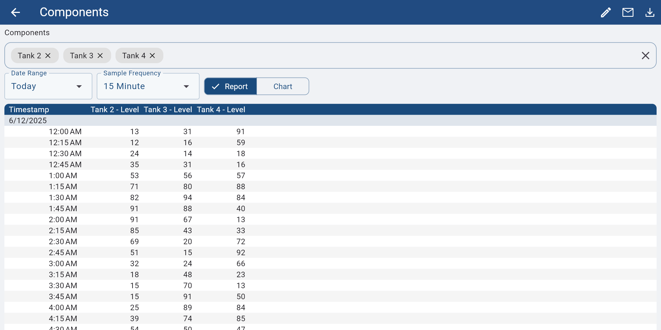The image size is (661, 330).
Task: Click the Components page title
Action: [x=74, y=12]
